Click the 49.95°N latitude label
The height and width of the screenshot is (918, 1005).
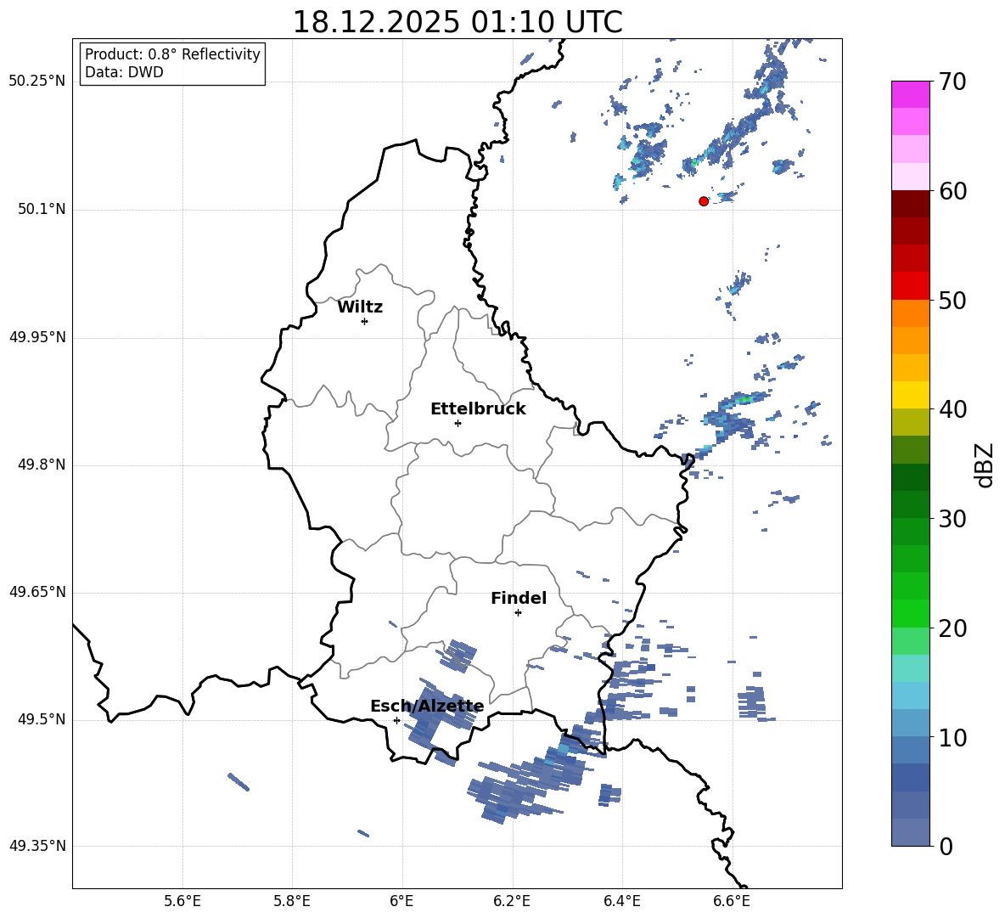point(37,337)
